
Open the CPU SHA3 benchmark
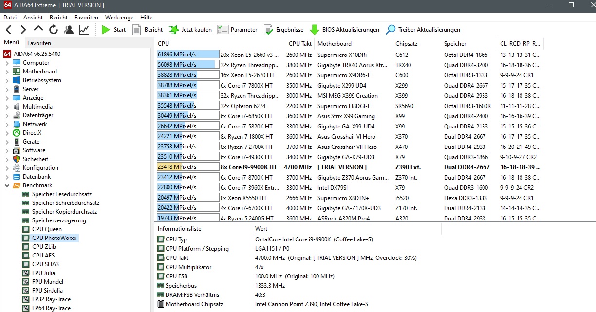tap(45, 264)
